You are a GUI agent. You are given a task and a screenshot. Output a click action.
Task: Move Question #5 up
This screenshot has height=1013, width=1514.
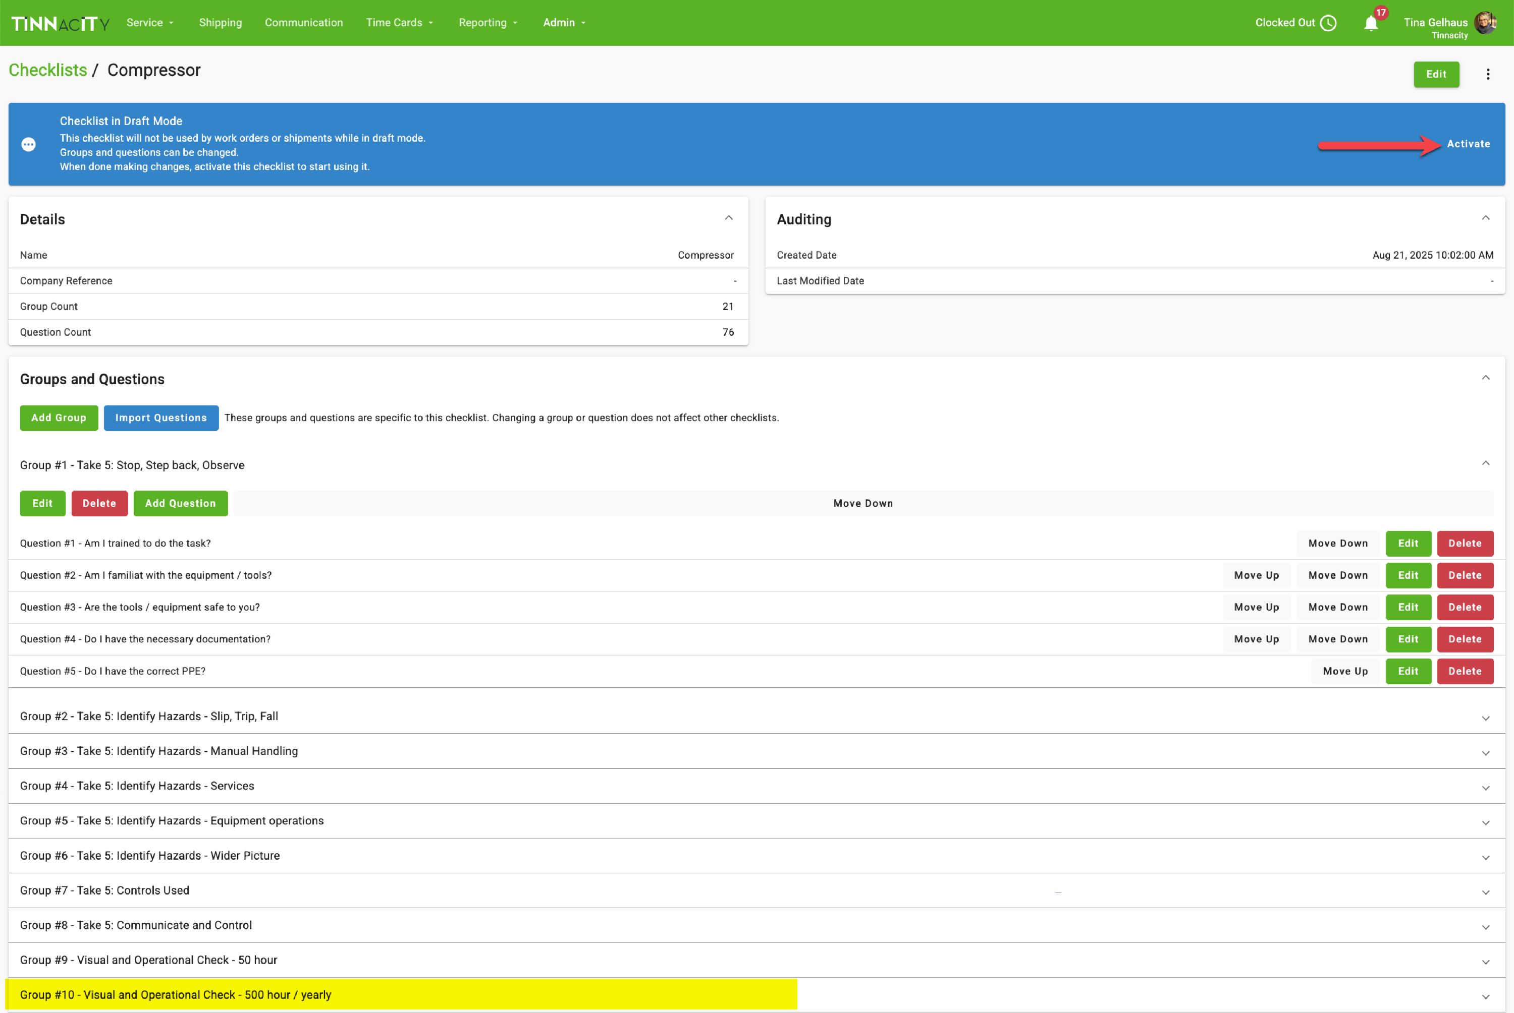pos(1345,671)
